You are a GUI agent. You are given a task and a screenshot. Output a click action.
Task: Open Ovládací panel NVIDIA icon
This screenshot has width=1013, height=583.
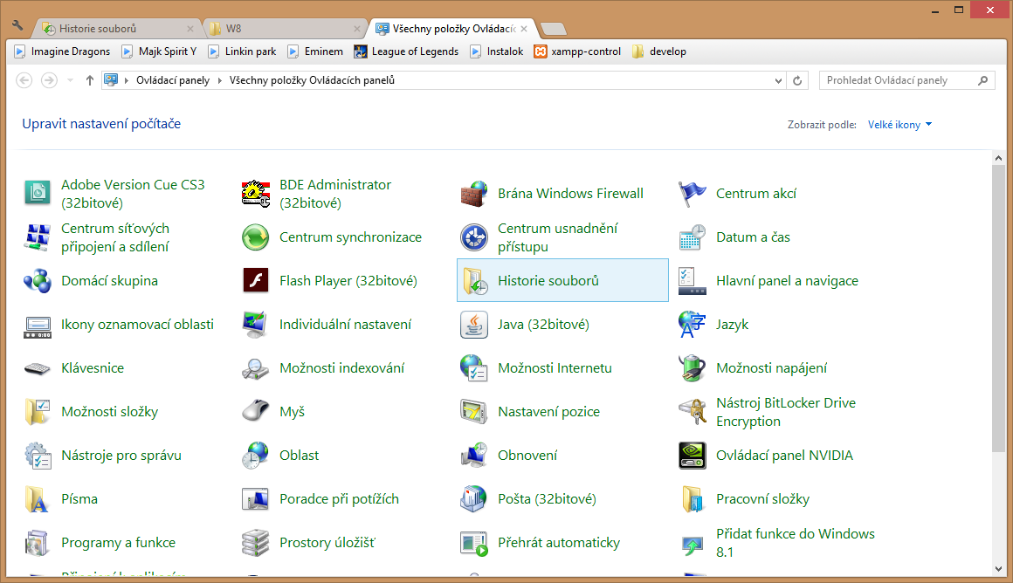(693, 456)
